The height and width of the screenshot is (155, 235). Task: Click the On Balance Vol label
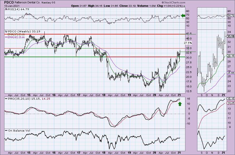[x=19, y=130]
